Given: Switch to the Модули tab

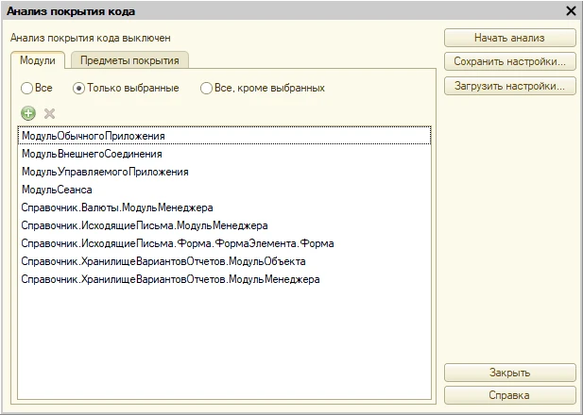Looking at the screenshot, I should [38, 60].
